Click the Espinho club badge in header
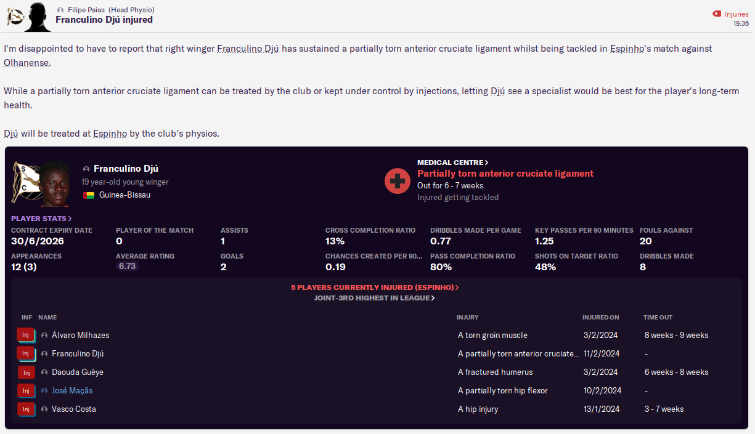 [15, 17]
